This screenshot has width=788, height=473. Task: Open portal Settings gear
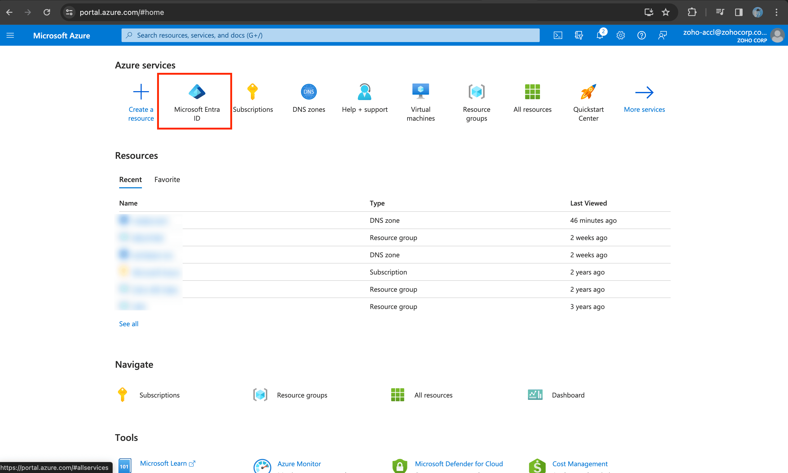coord(620,35)
